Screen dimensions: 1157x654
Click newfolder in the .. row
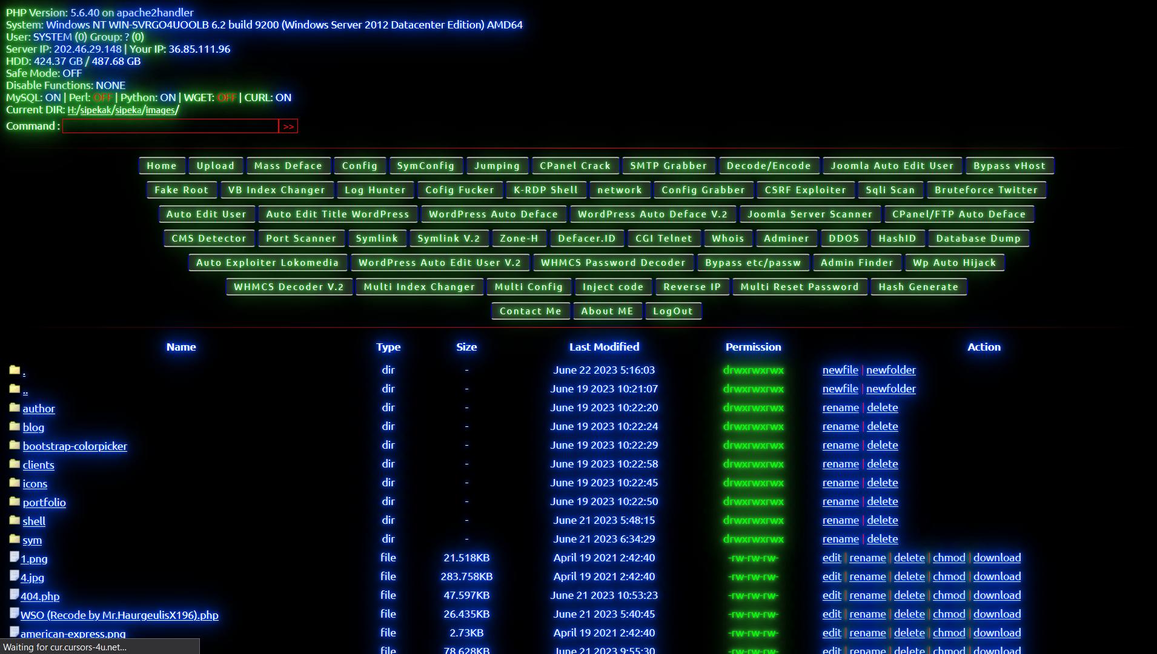coord(891,389)
